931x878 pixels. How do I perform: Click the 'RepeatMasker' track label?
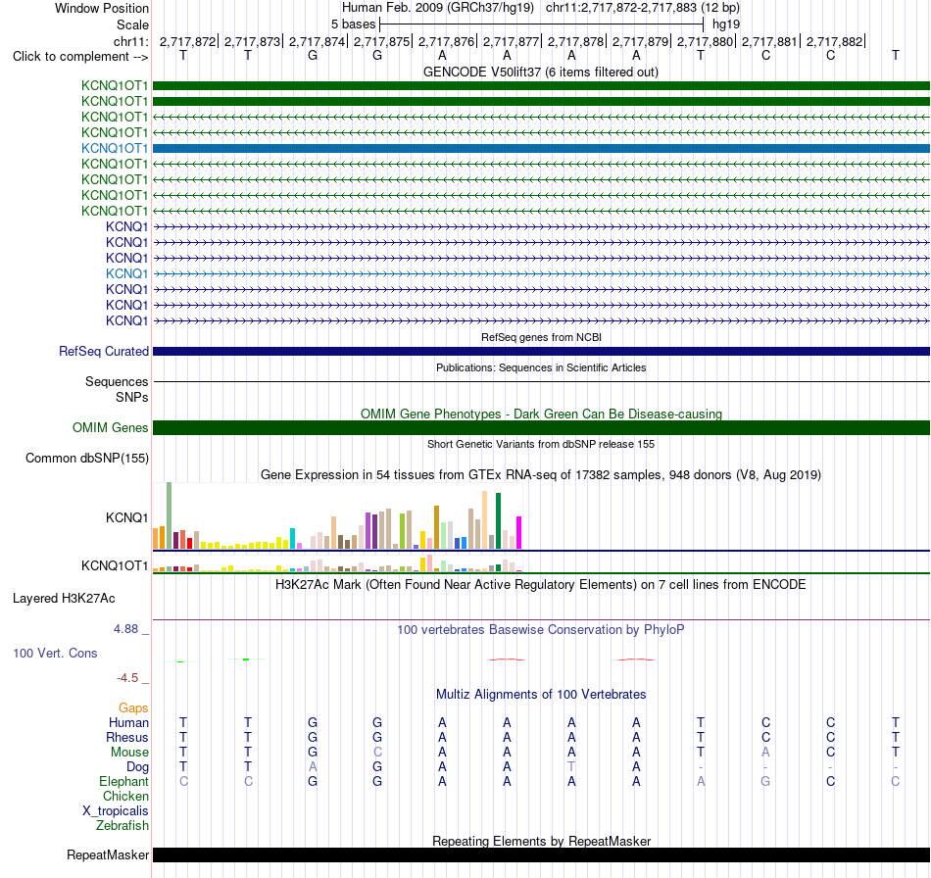click(x=108, y=855)
